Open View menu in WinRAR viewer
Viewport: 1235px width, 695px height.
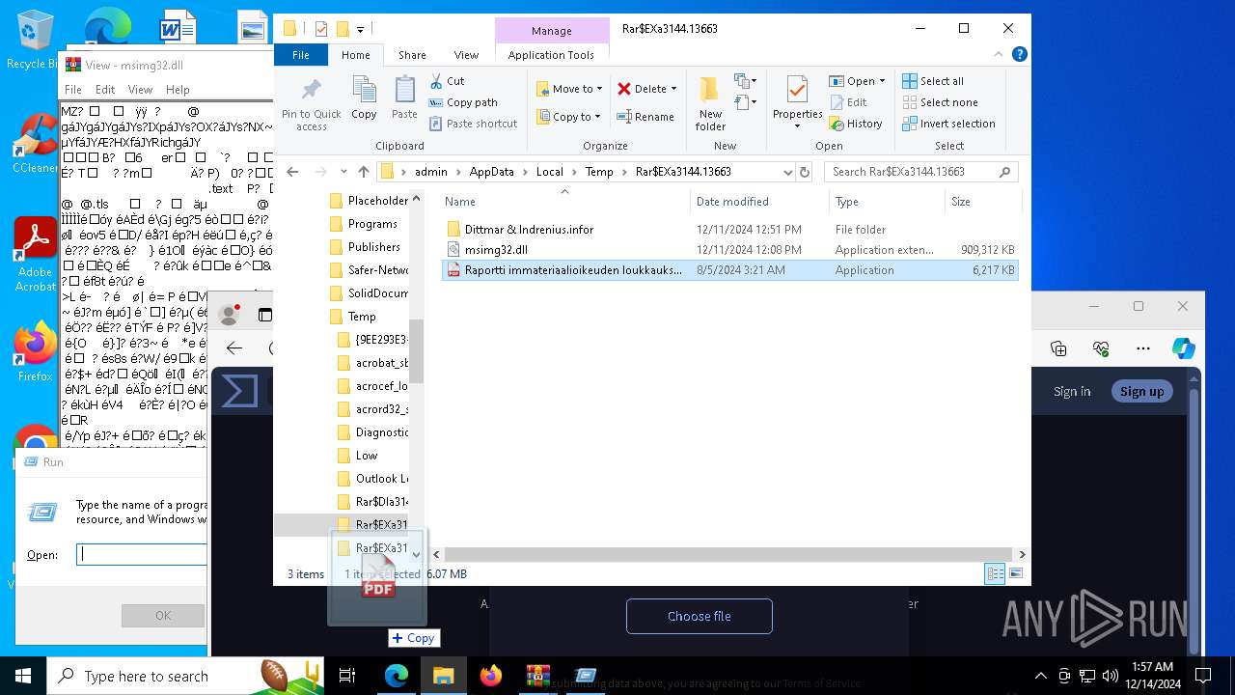tap(140, 89)
